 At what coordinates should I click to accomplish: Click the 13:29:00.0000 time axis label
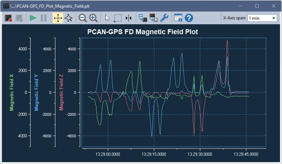pyautogui.click(x=108, y=154)
